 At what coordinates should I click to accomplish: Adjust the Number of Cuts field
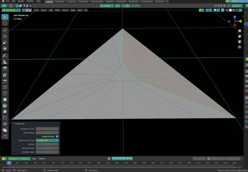pyautogui.click(x=47, y=129)
